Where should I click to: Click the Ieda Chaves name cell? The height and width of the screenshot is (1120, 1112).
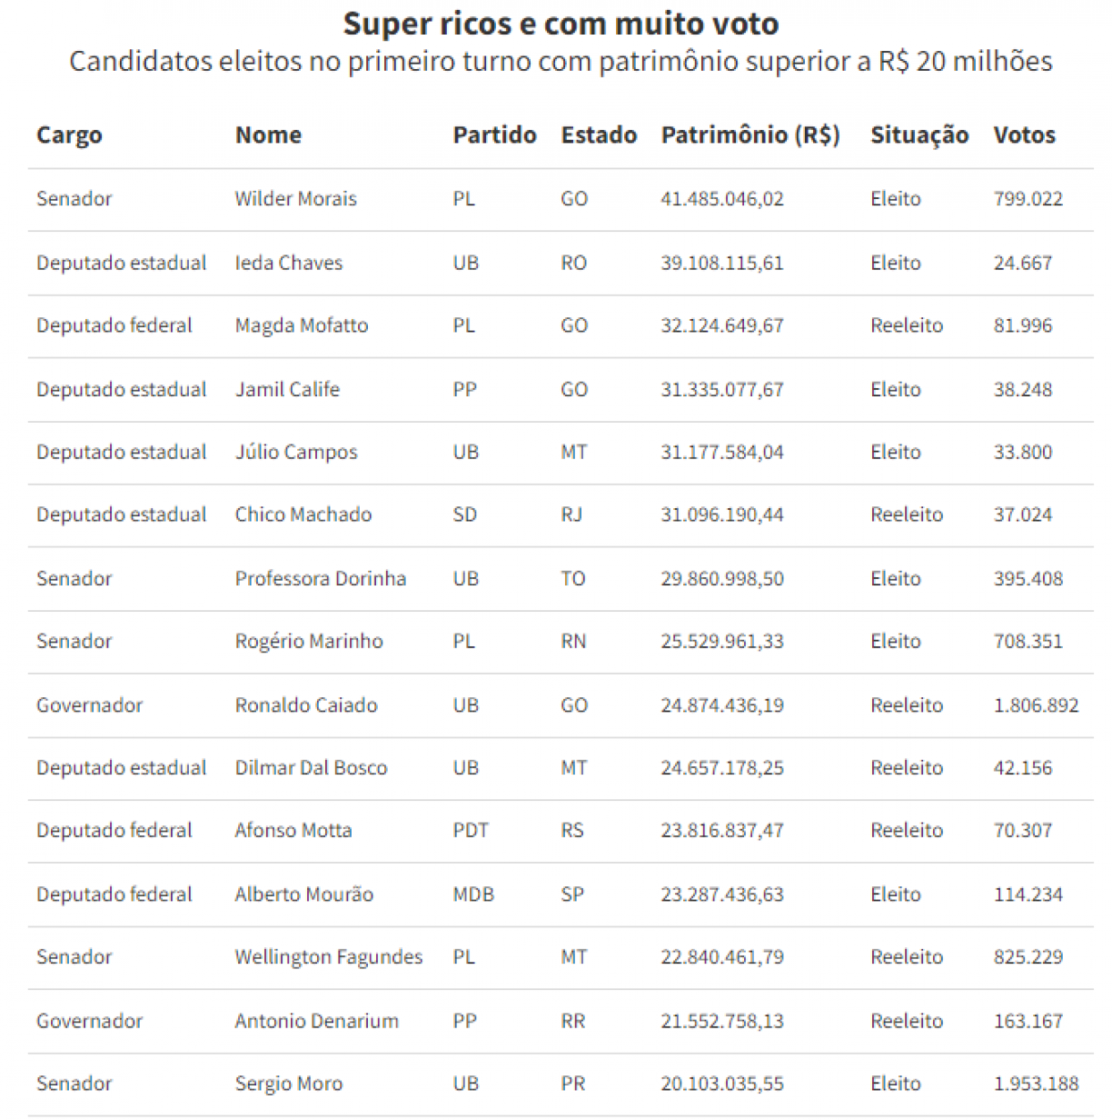point(289,263)
